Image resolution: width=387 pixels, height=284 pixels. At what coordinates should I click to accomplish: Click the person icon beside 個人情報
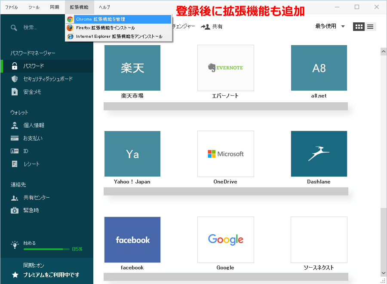click(x=15, y=125)
